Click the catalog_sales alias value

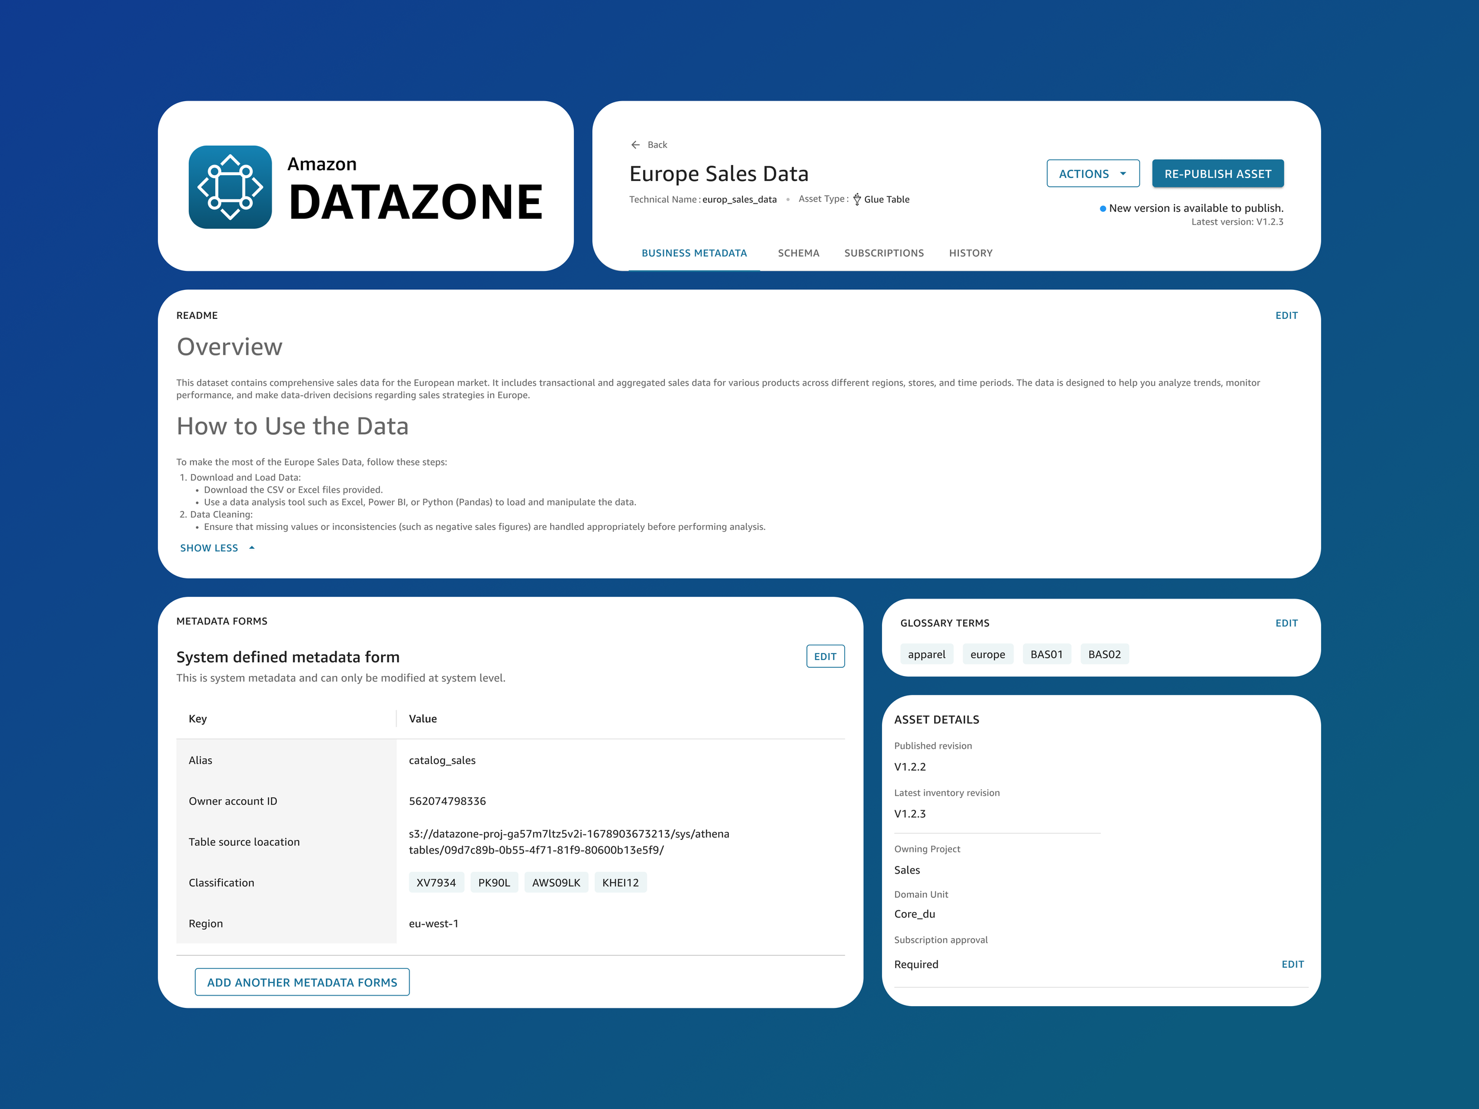tap(442, 760)
